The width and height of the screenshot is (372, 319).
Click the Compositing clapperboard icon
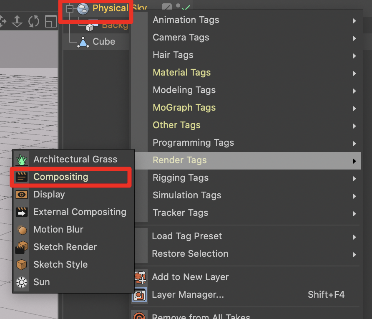tap(22, 177)
